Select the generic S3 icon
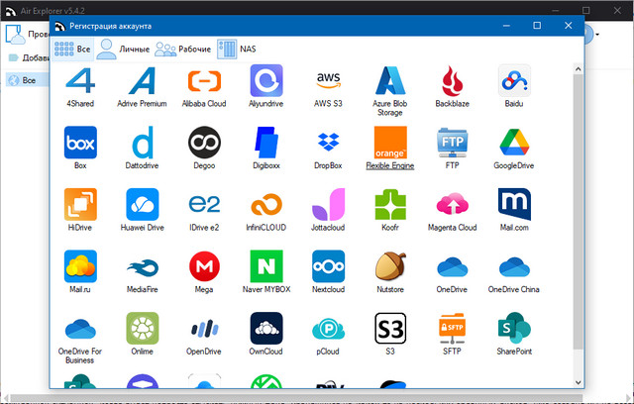Viewport: 634px width, 404px height. click(389, 328)
